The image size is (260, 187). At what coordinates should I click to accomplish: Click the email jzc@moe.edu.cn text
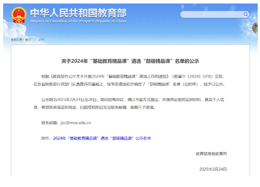coord(76,123)
